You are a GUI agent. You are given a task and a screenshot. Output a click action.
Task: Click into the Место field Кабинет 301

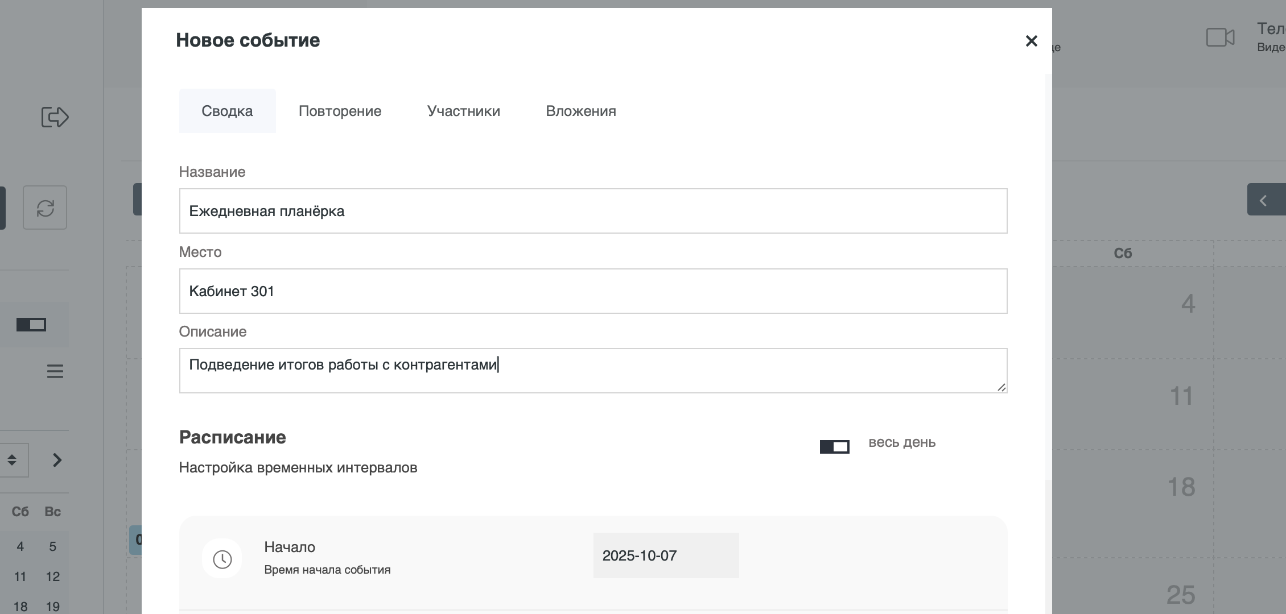592,291
